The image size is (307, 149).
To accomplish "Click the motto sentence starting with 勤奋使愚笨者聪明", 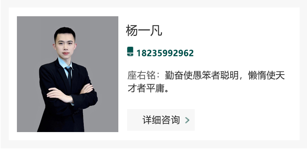I will click(206, 82).
